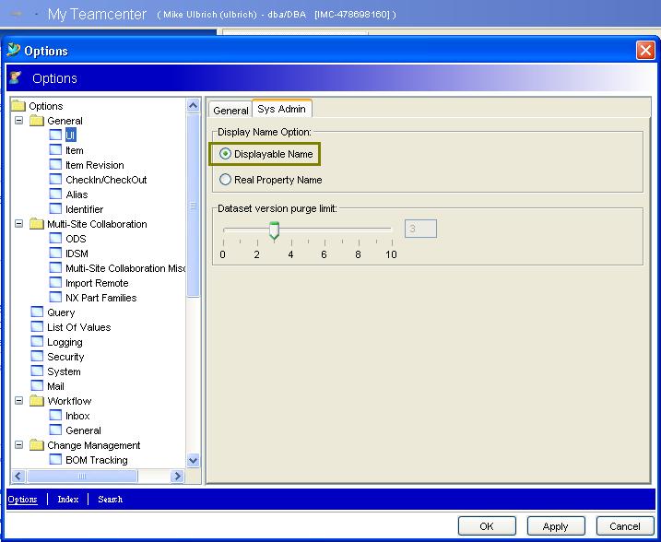The width and height of the screenshot is (661, 542).
Task: Click the List Of Values icon
Action: point(37,326)
